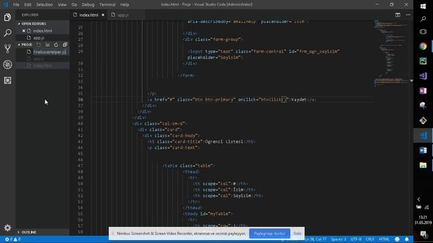
Task: Select app.js in Open Editors
Action: [x=39, y=38]
